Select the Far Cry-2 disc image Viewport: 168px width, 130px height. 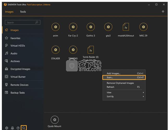(73, 27)
